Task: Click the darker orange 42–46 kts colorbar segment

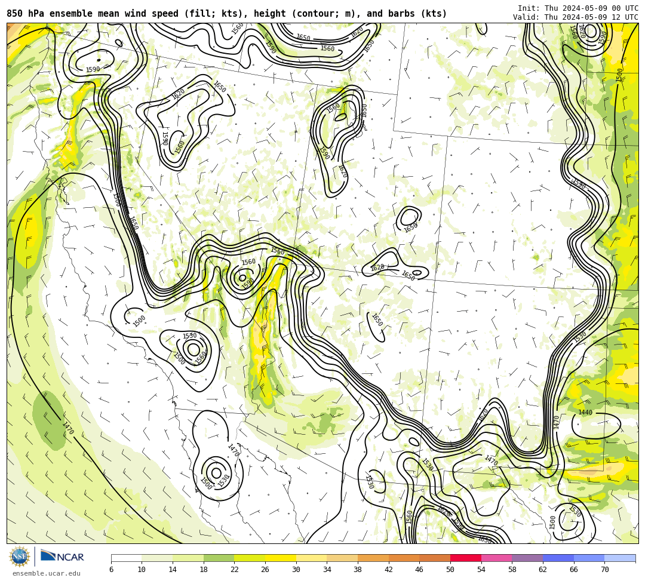Action: [404, 558]
